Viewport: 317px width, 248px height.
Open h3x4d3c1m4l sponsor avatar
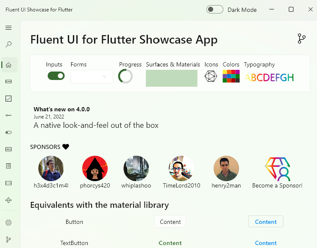(51, 168)
